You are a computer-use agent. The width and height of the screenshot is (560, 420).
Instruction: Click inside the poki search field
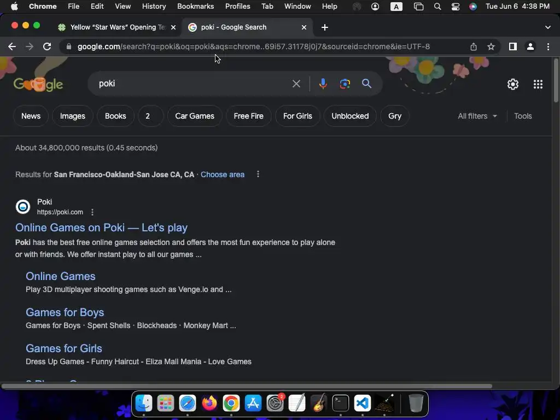pos(193,84)
